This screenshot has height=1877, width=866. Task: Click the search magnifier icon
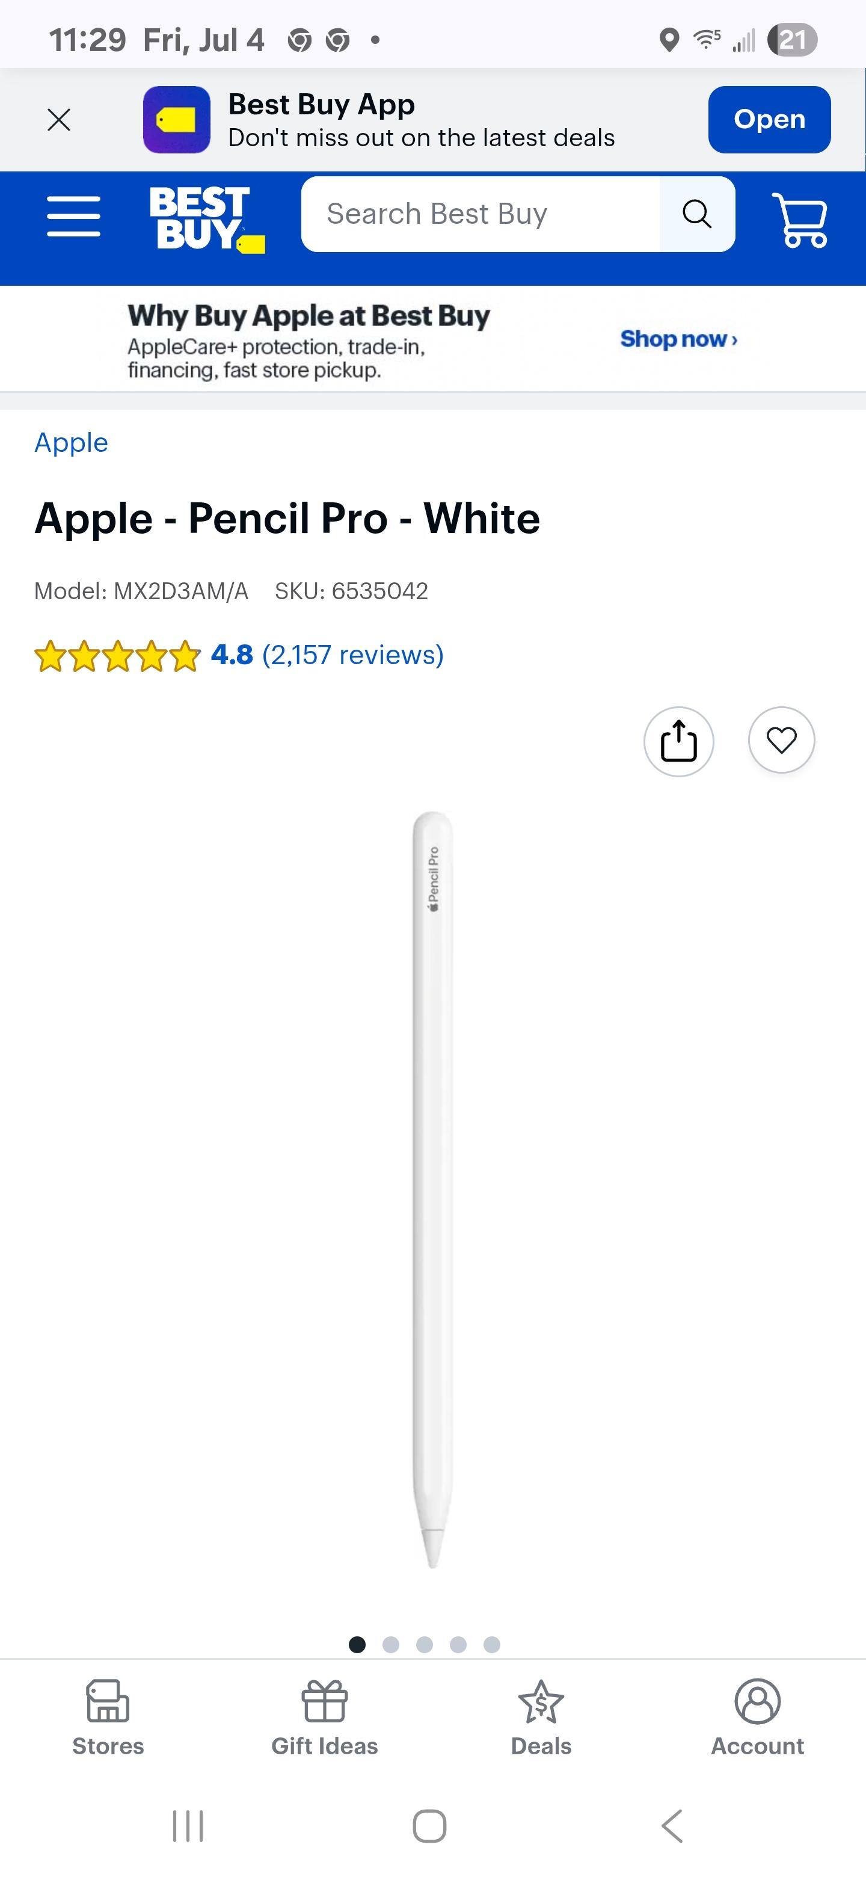pos(696,214)
